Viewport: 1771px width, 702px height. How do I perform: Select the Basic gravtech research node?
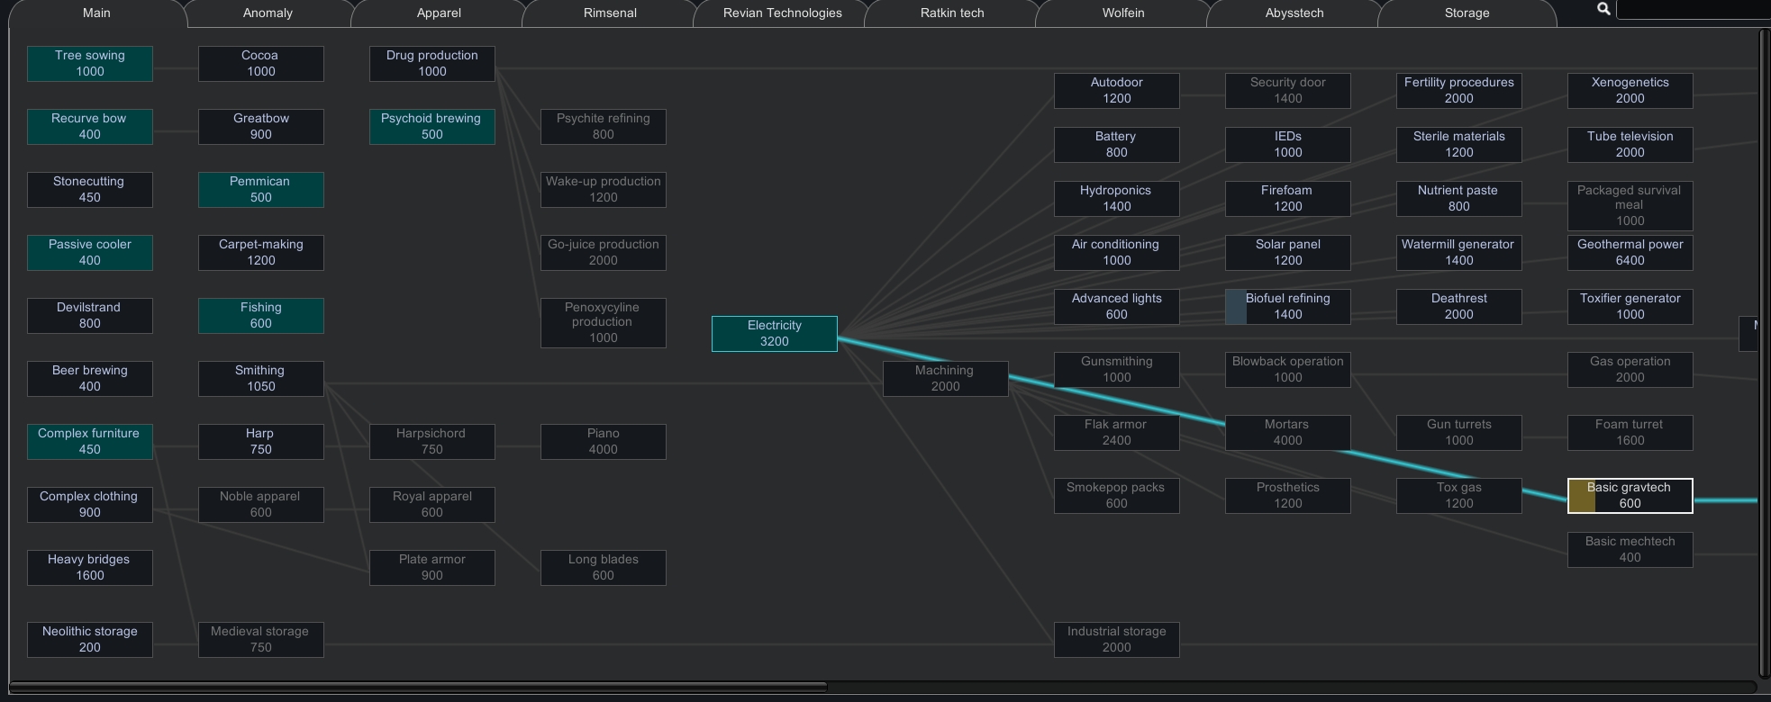1630,496
